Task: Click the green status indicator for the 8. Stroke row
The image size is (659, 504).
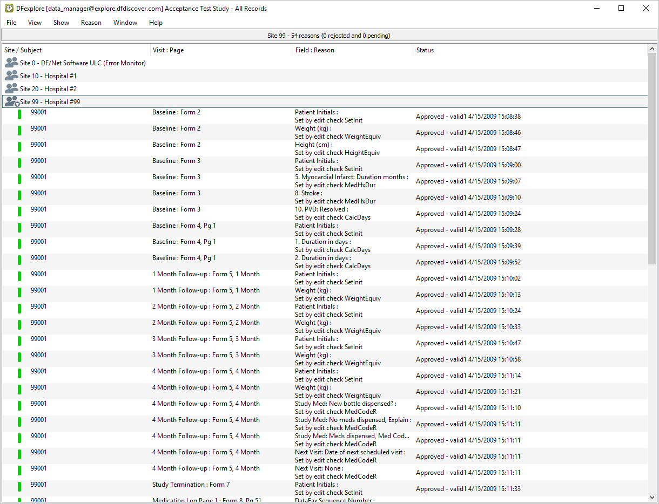Action: point(19,195)
